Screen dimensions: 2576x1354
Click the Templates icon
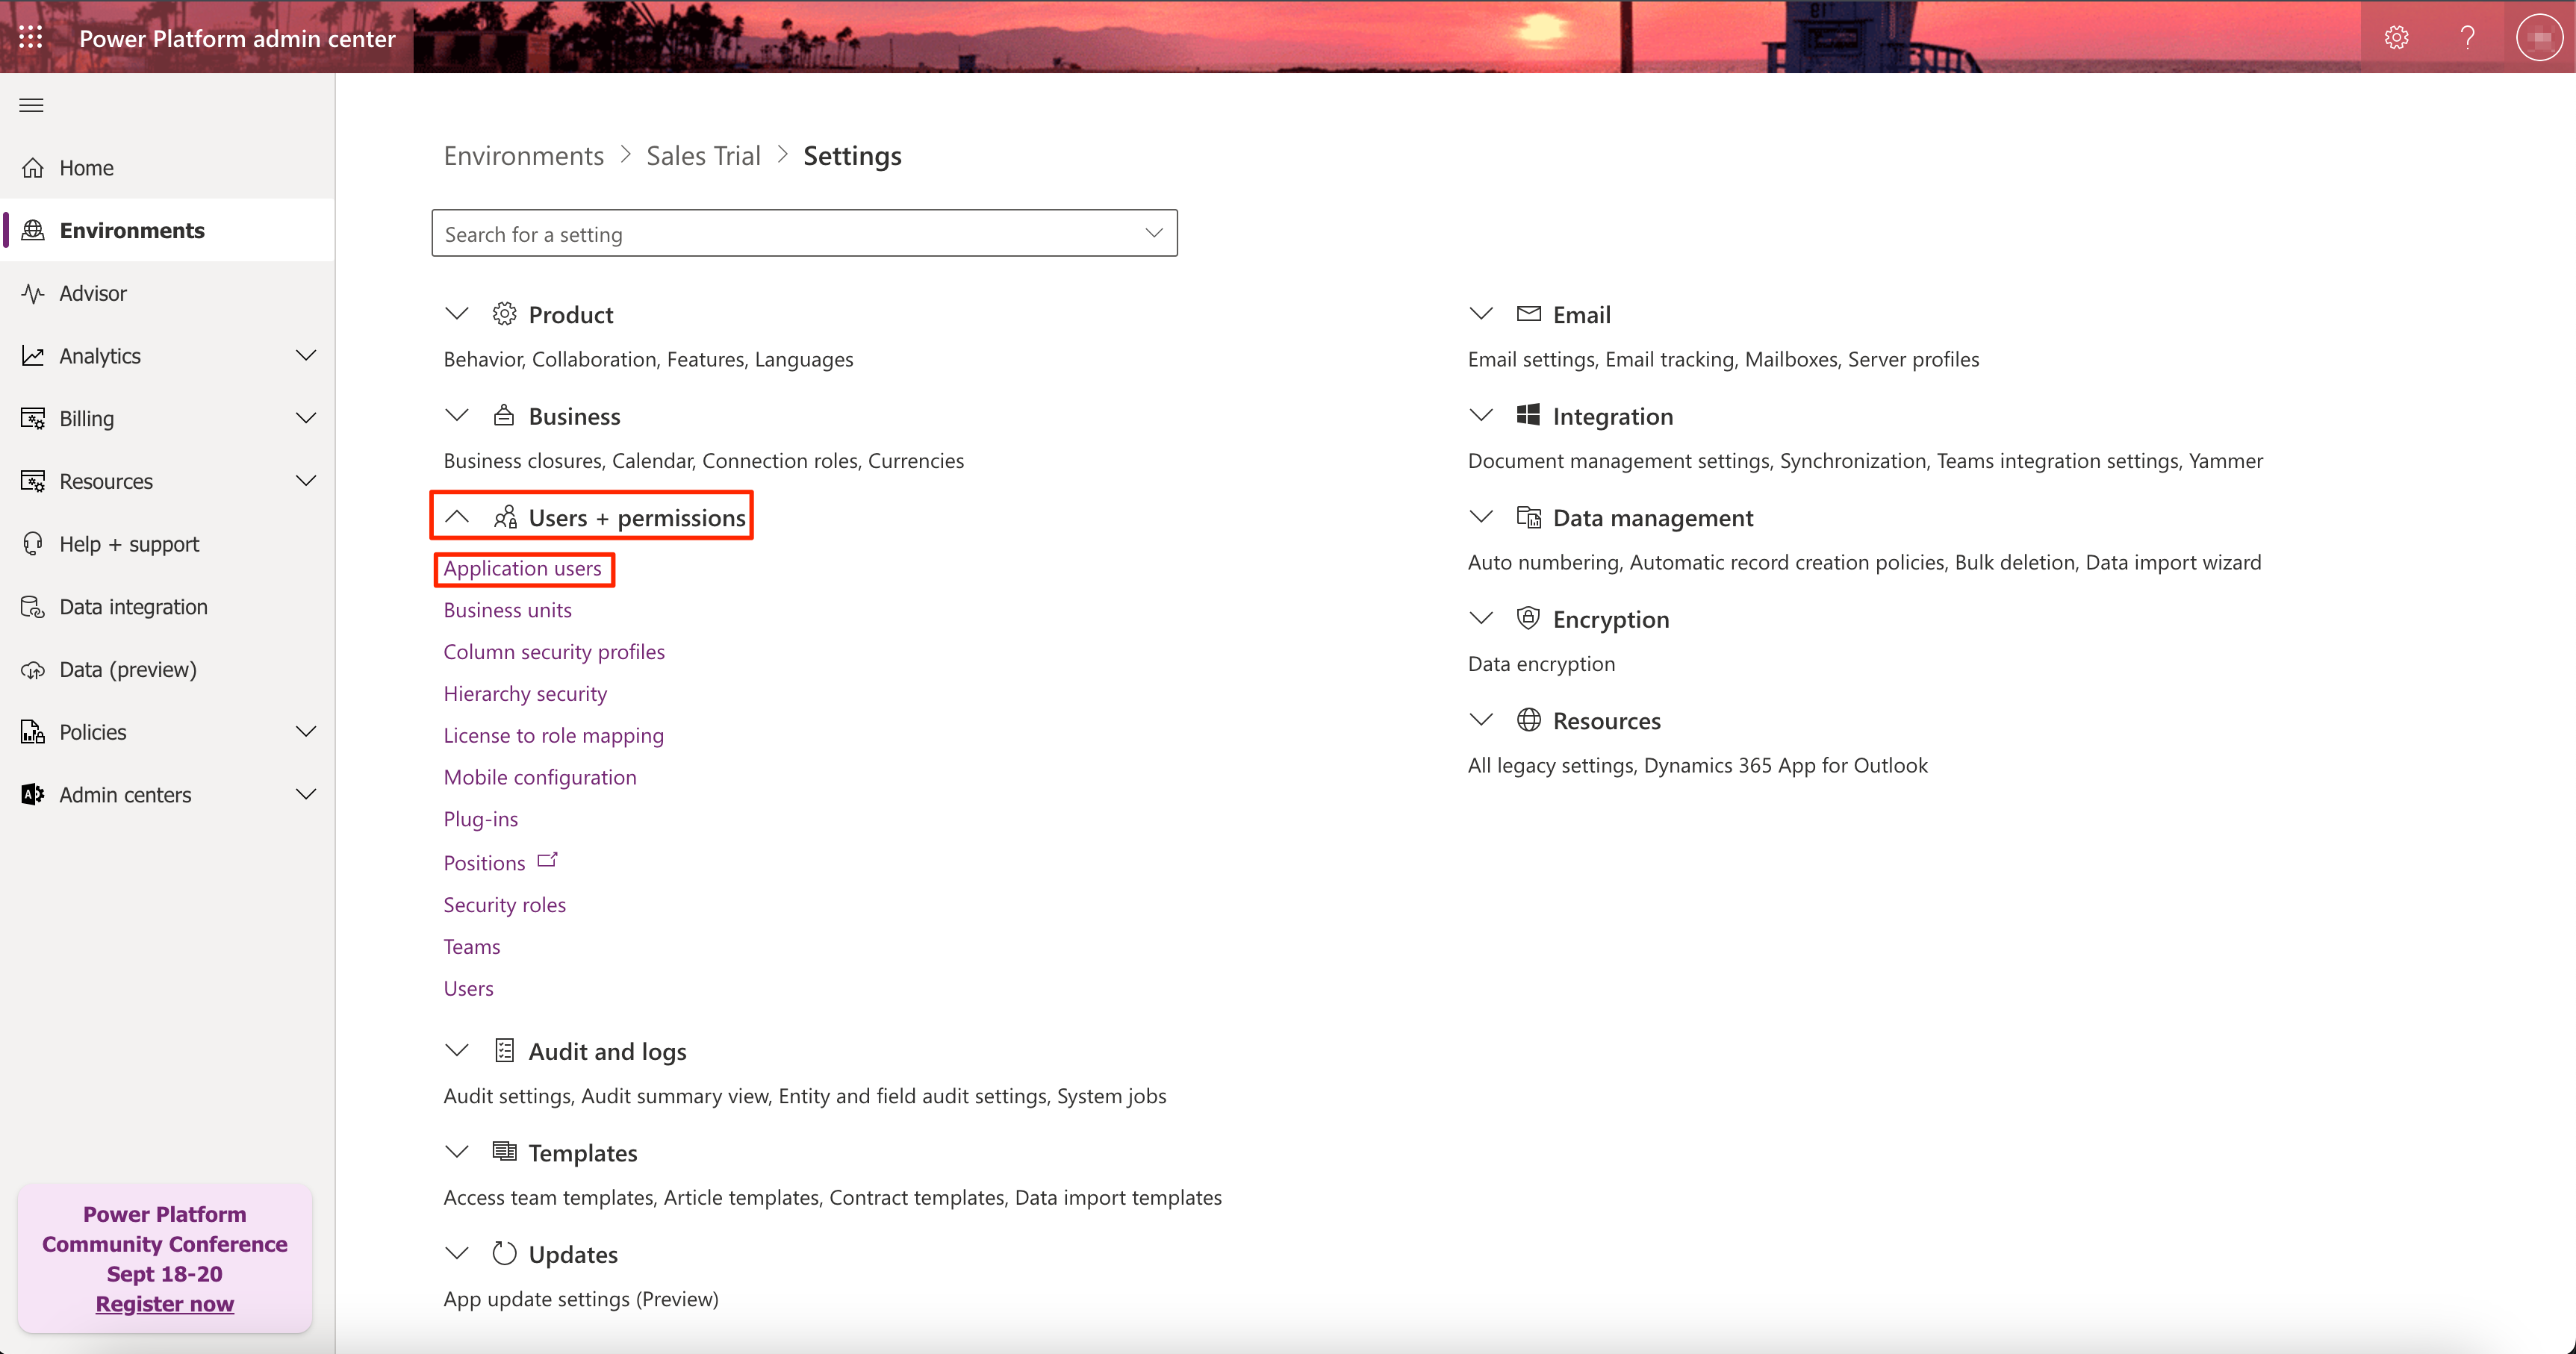click(504, 1152)
